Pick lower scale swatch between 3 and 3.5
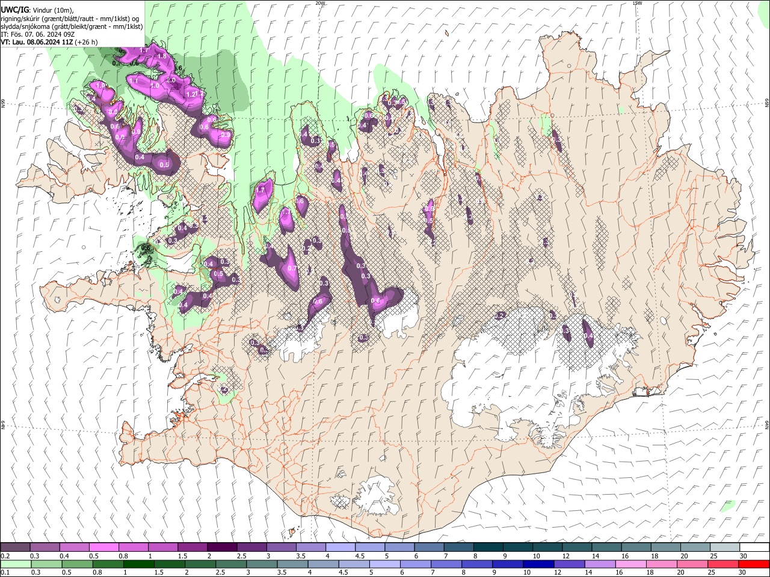 (262, 564)
